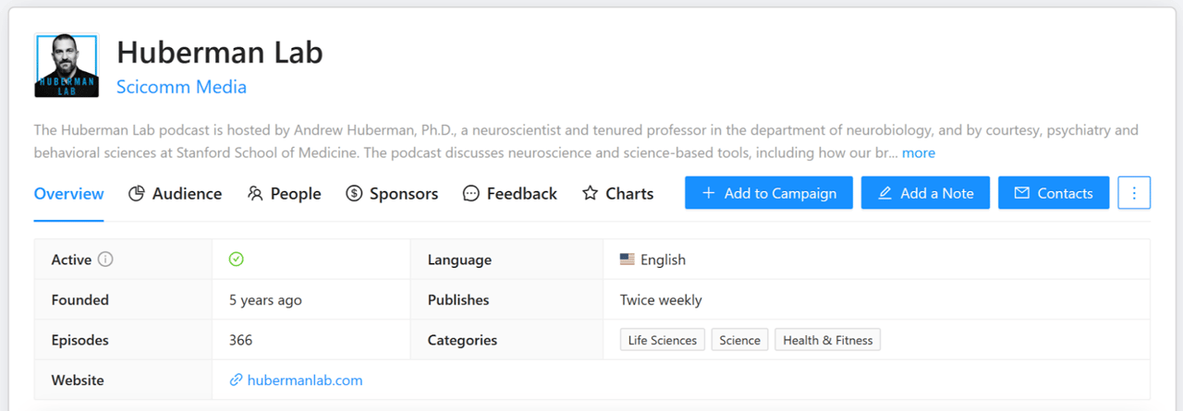Open the Scicomm Media publisher link
Screen dimensions: 1183x411
(x=181, y=87)
